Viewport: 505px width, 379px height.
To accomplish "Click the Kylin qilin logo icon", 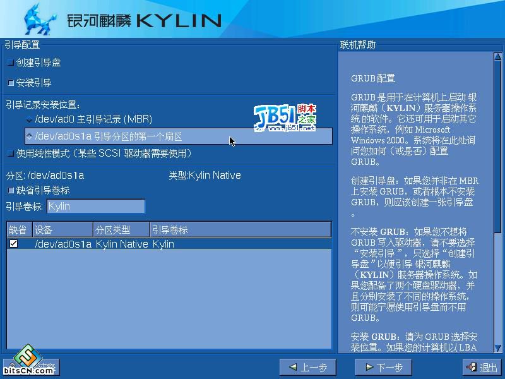I will (40, 20).
